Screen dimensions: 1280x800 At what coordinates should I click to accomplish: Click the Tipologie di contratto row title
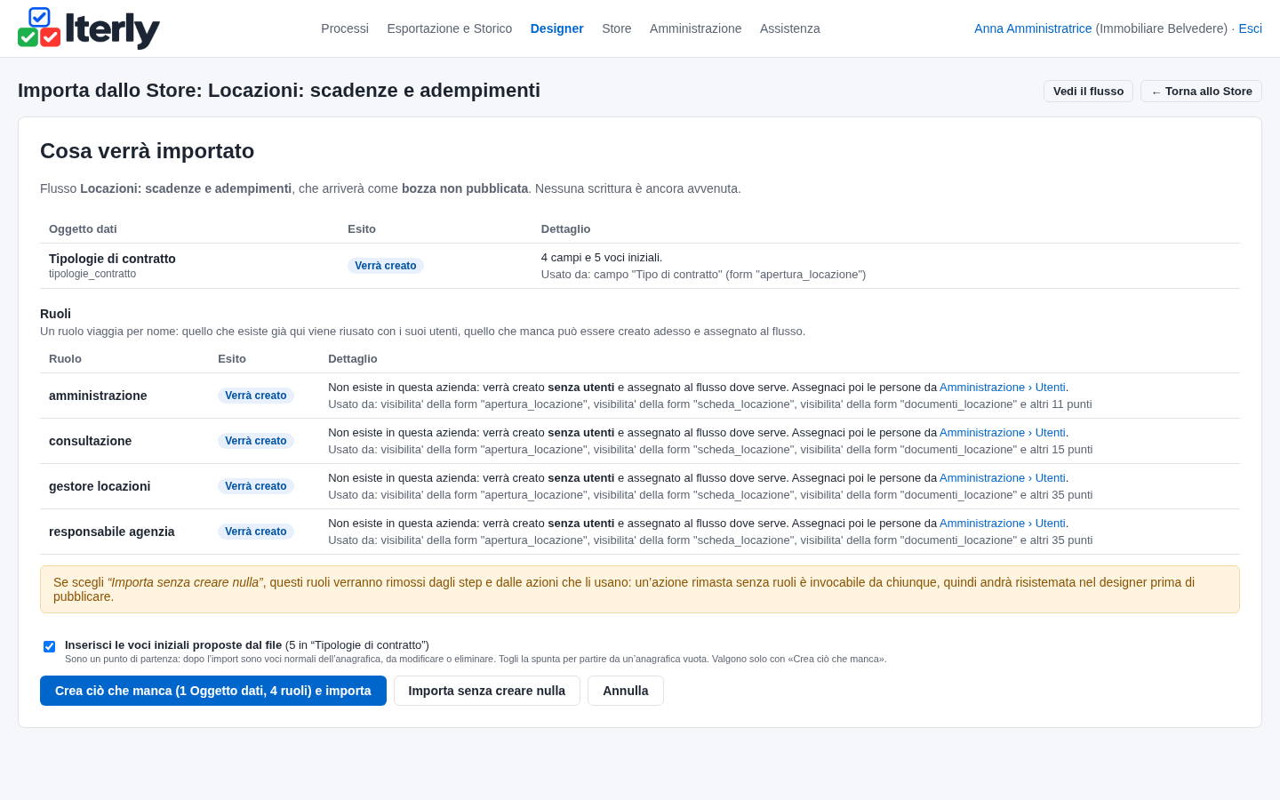pos(112,259)
